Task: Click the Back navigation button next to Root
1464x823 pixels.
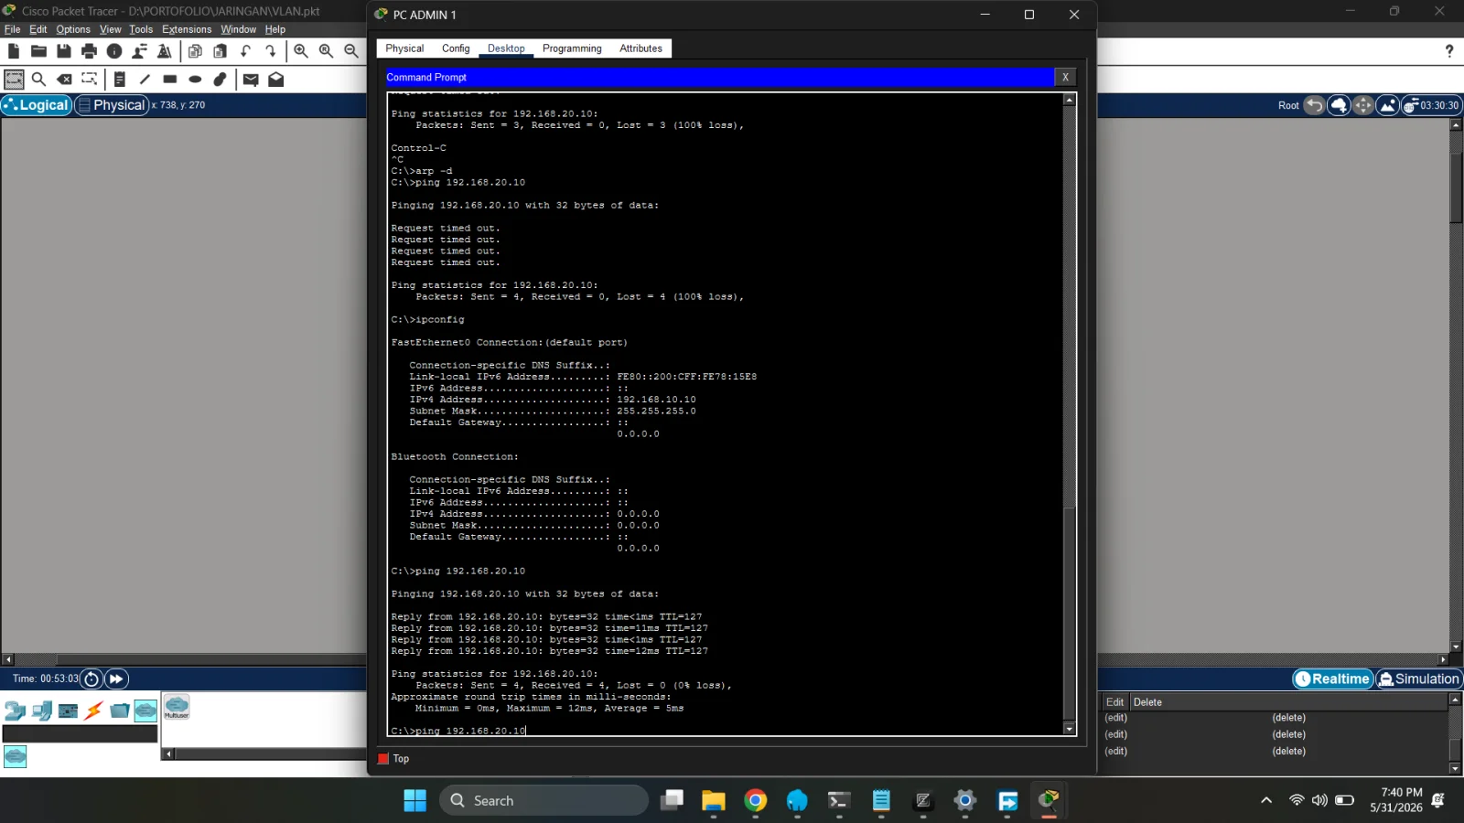Action: click(1314, 105)
